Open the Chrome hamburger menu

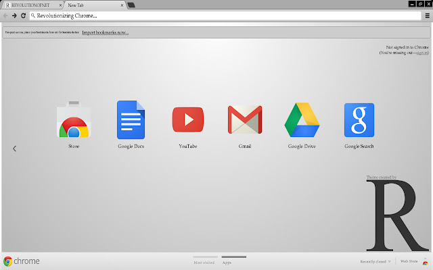pos(427,16)
